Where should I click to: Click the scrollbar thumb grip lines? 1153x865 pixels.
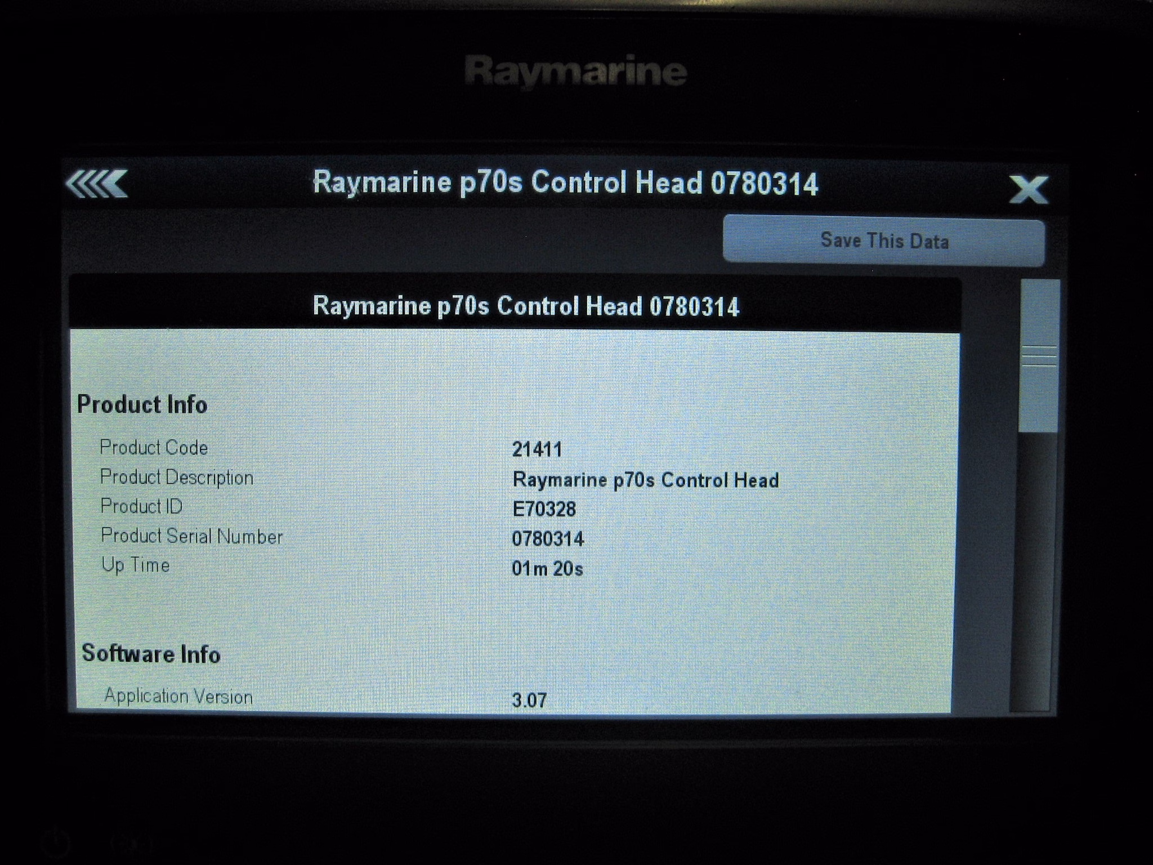[x=1039, y=356]
